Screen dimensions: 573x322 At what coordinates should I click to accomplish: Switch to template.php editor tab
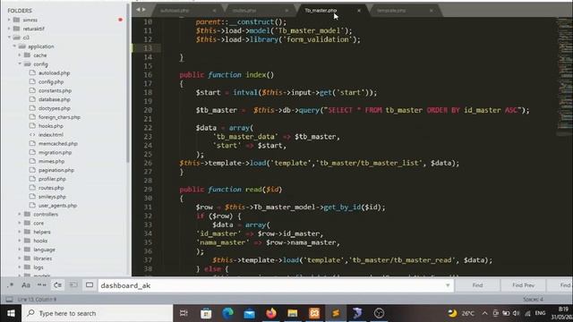tap(391, 11)
